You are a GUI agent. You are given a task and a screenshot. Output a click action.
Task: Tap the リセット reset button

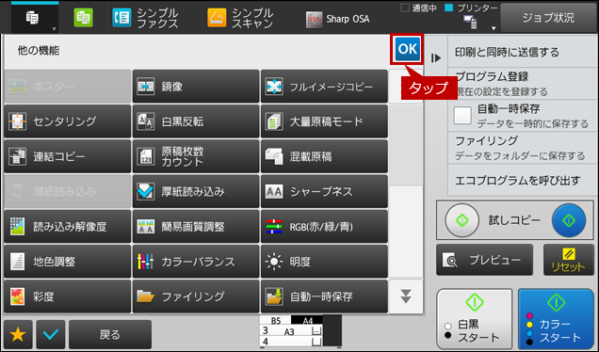[569, 260]
